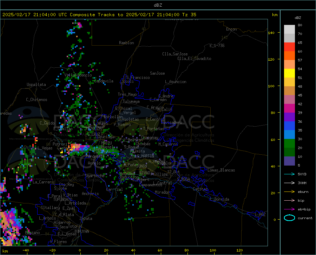Screen dimensions: 316x255
Task: Select the magenta 39-42 dBZ swatch
Action: click(x=289, y=108)
